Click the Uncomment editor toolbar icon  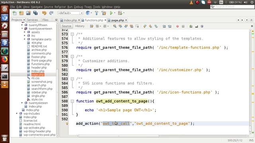click(x=196, y=26)
